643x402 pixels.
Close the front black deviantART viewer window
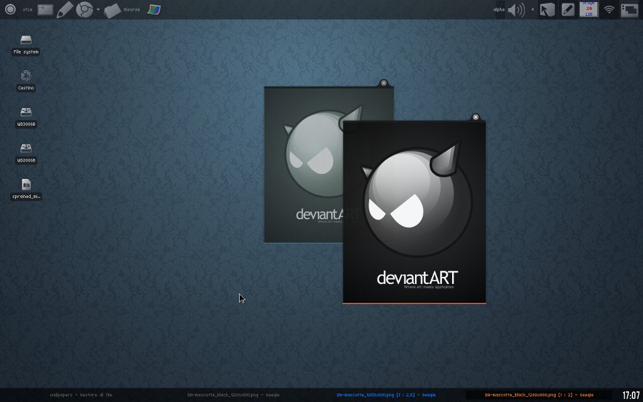[476, 117]
